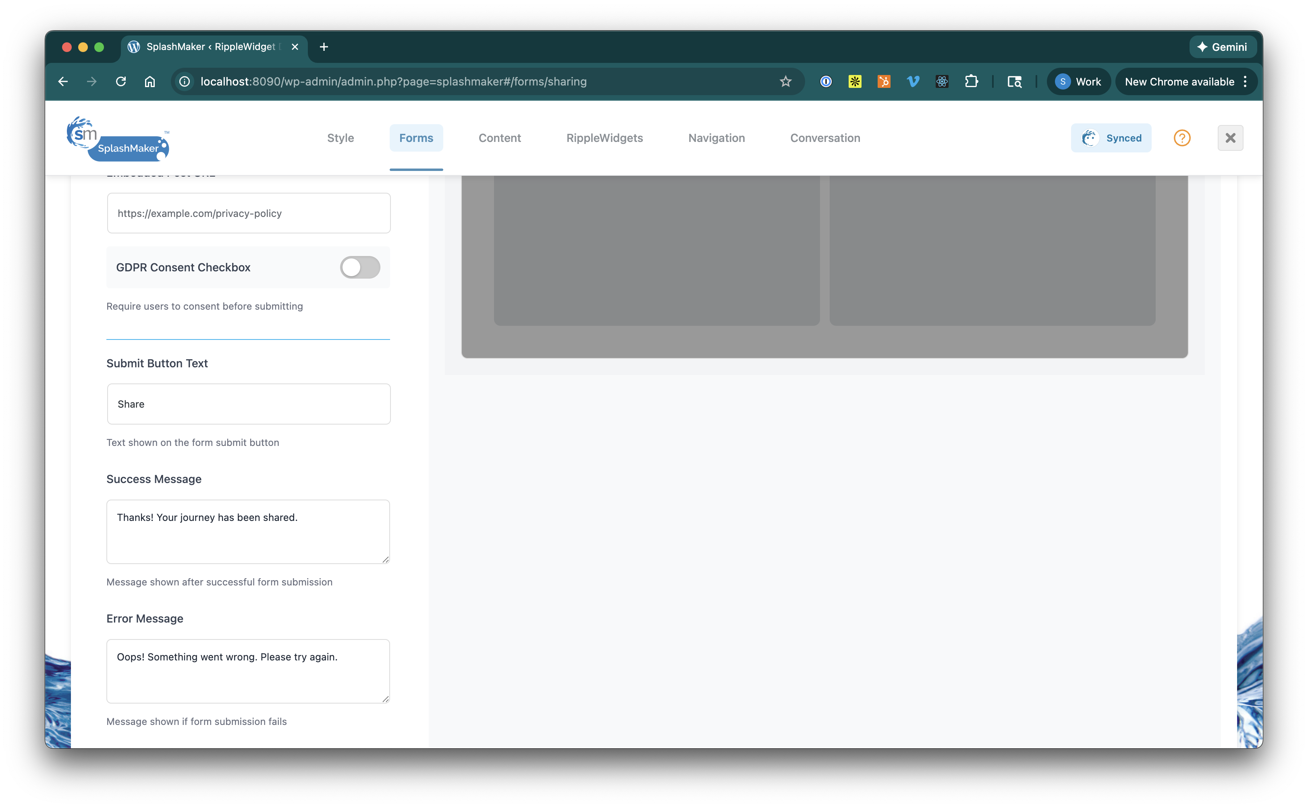
Task: Click the HubSpot extension icon
Action: [x=884, y=81]
